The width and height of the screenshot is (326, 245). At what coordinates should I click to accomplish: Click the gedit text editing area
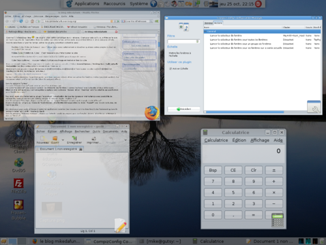[x=82, y=190]
